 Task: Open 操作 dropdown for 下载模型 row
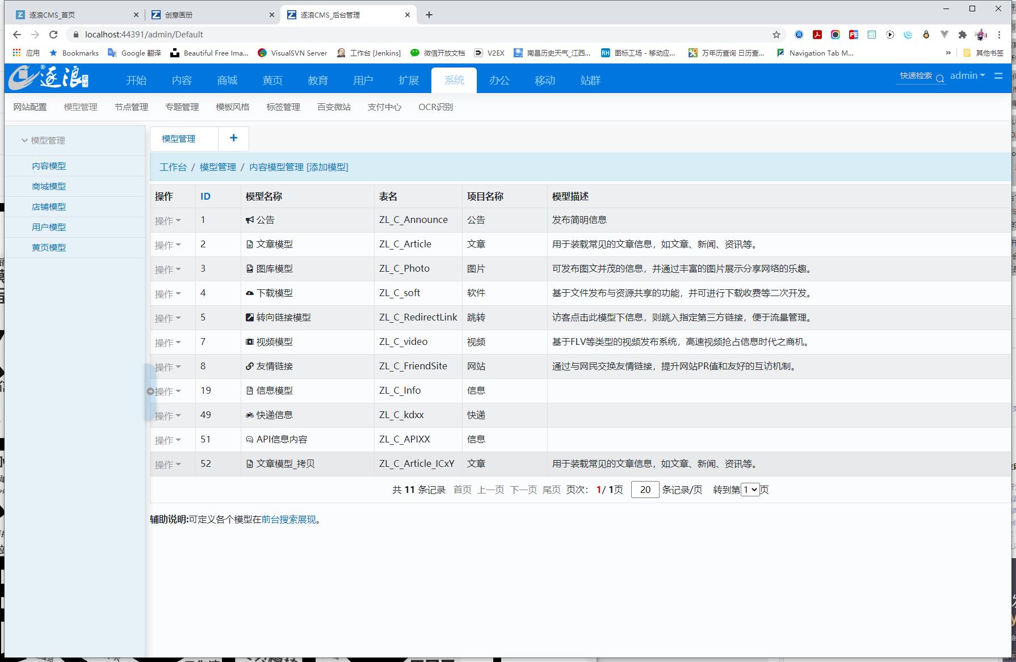coord(167,294)
